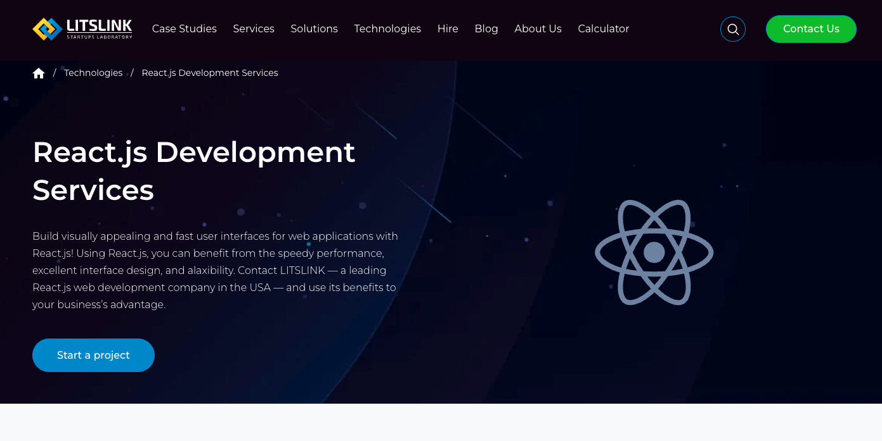Open the Services menu

254,28
